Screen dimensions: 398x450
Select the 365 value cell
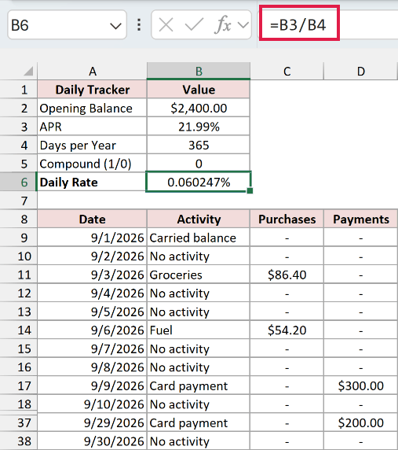click(199, 146)
